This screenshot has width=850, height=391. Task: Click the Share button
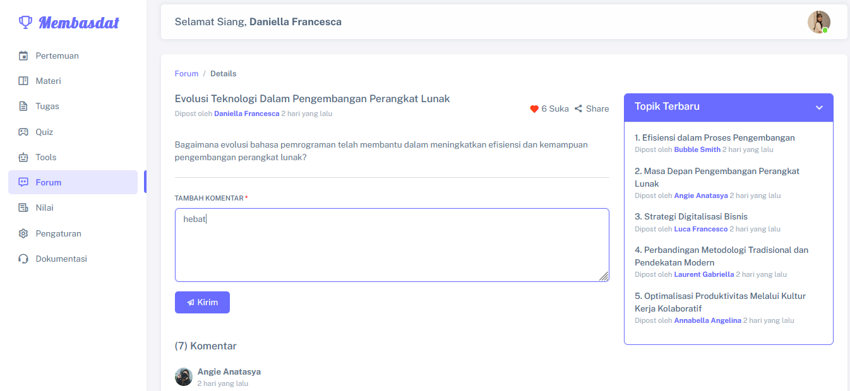592,108
